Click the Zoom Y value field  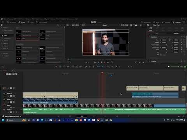pyautogui.click(x=176, y=40)
